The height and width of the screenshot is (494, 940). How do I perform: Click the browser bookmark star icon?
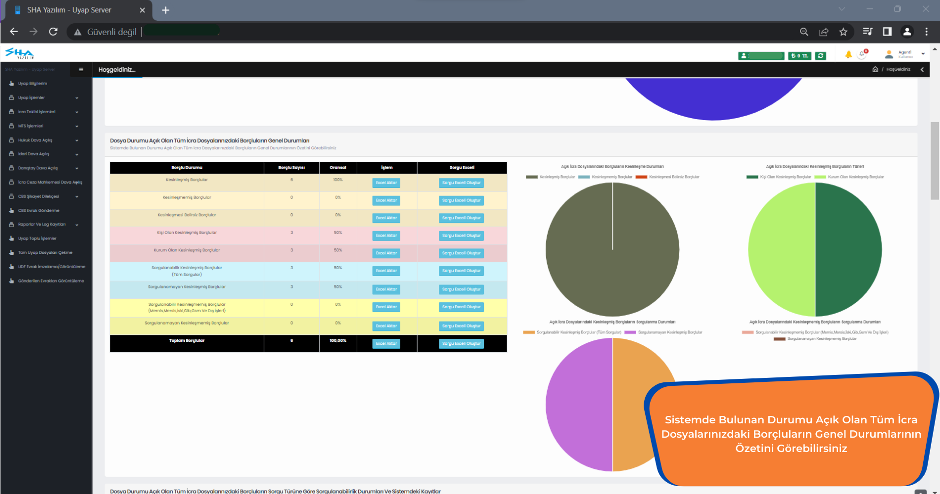click(x=844, y=32)
